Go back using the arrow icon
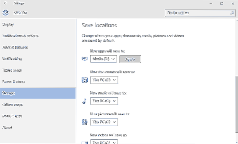238x144 pixels. (5, 3)
